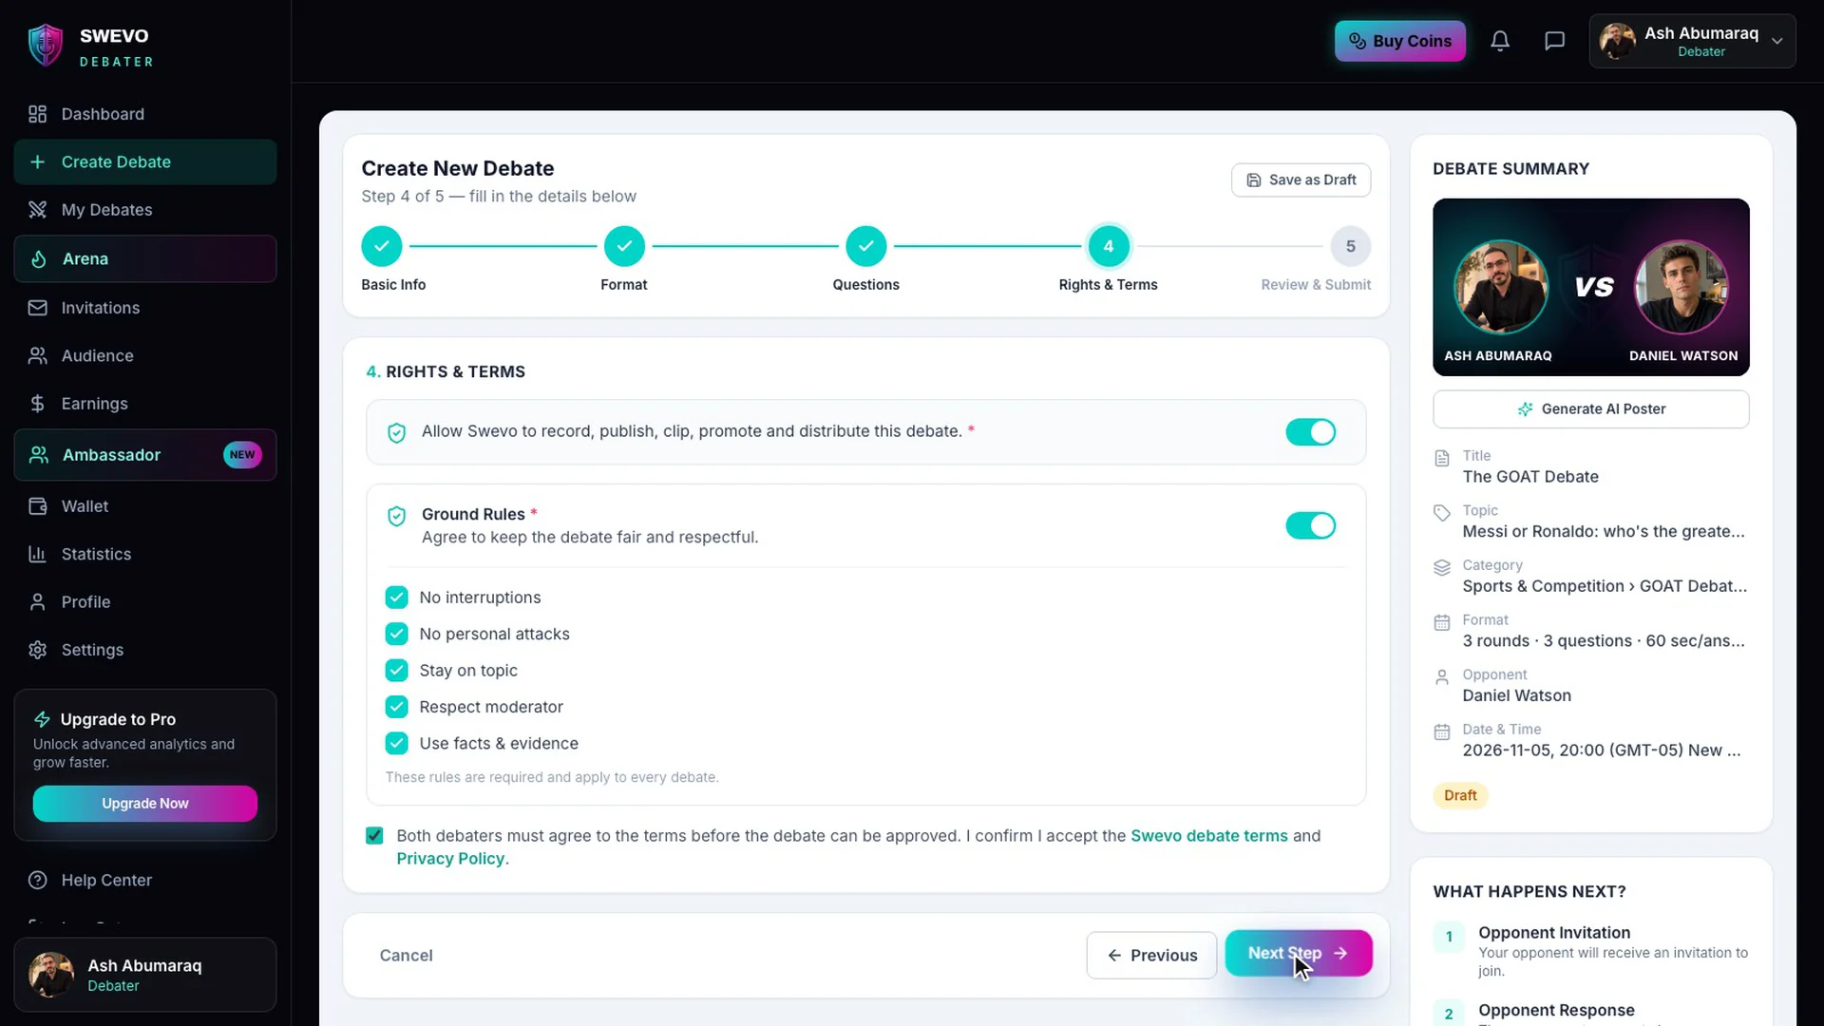Uncheck Respect moderator rule

click(396, 707)
